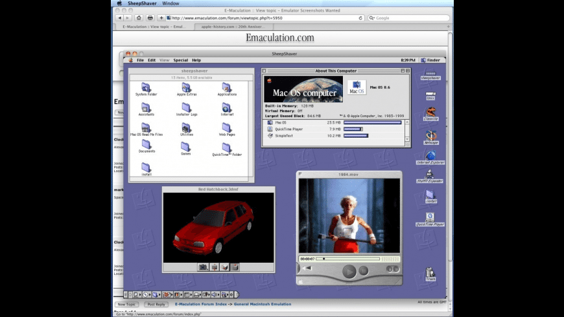The width and height of the screenshot is (564, 317).
Task: Open the Window menu in the top bar
Action: (170, 3)
